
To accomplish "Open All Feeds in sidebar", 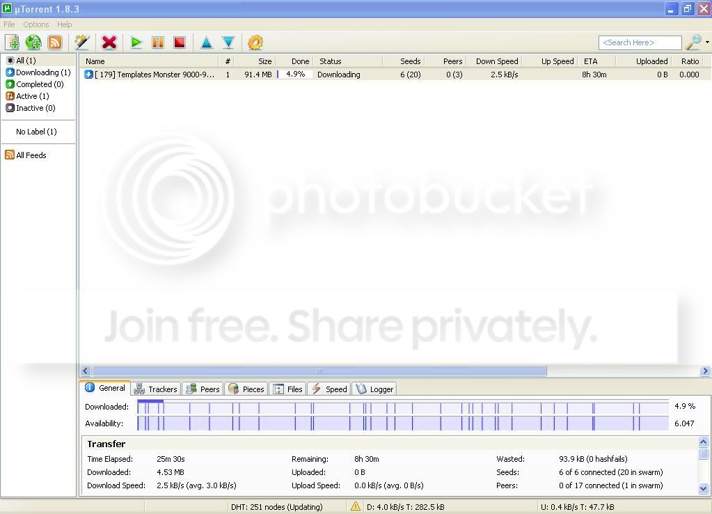I will point(26,155).
